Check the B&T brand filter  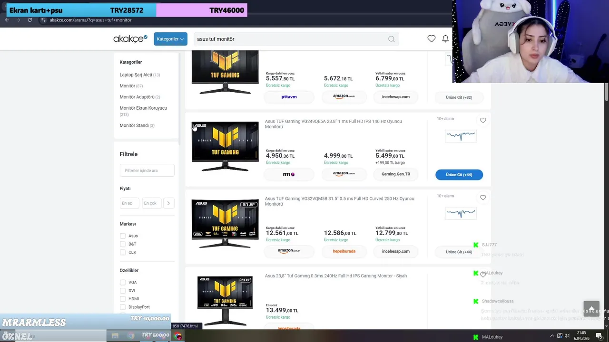123,244
